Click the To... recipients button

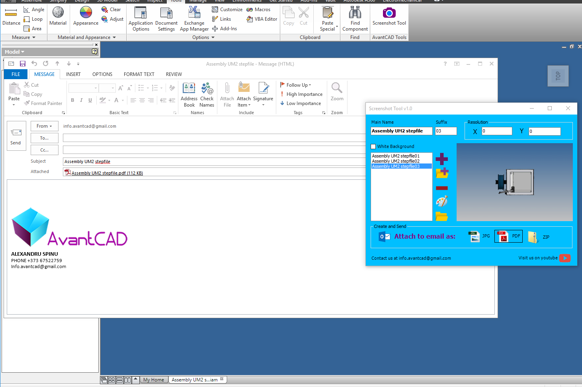[45, 138]
